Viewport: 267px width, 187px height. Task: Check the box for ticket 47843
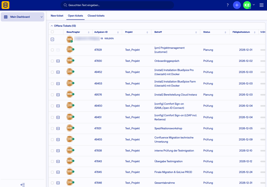[x=52, y=162]
